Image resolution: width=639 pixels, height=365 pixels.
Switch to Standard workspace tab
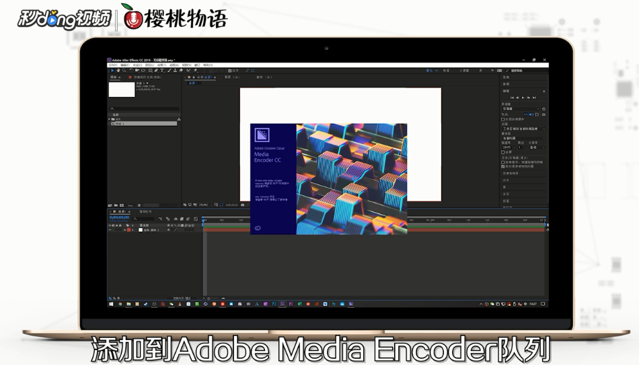click(x=446, y=71)
